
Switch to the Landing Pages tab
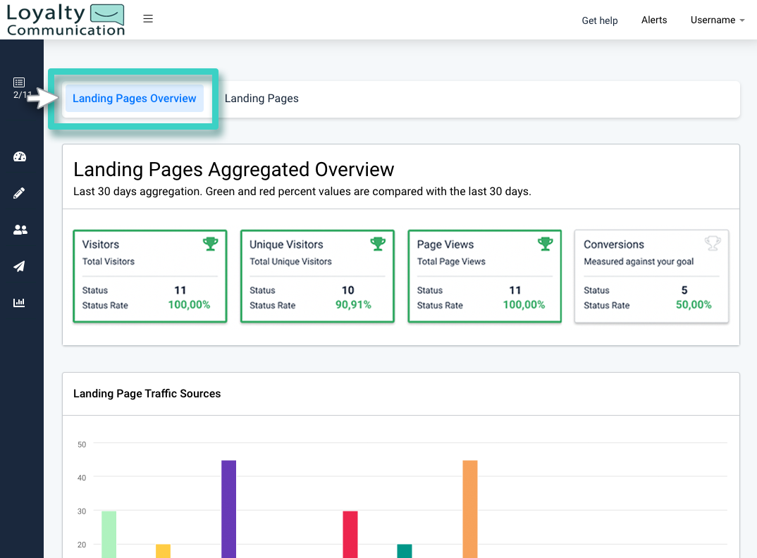[261, 98]
